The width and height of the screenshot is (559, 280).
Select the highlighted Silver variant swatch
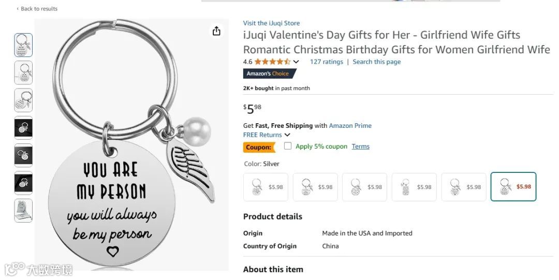tap(513, 187)
